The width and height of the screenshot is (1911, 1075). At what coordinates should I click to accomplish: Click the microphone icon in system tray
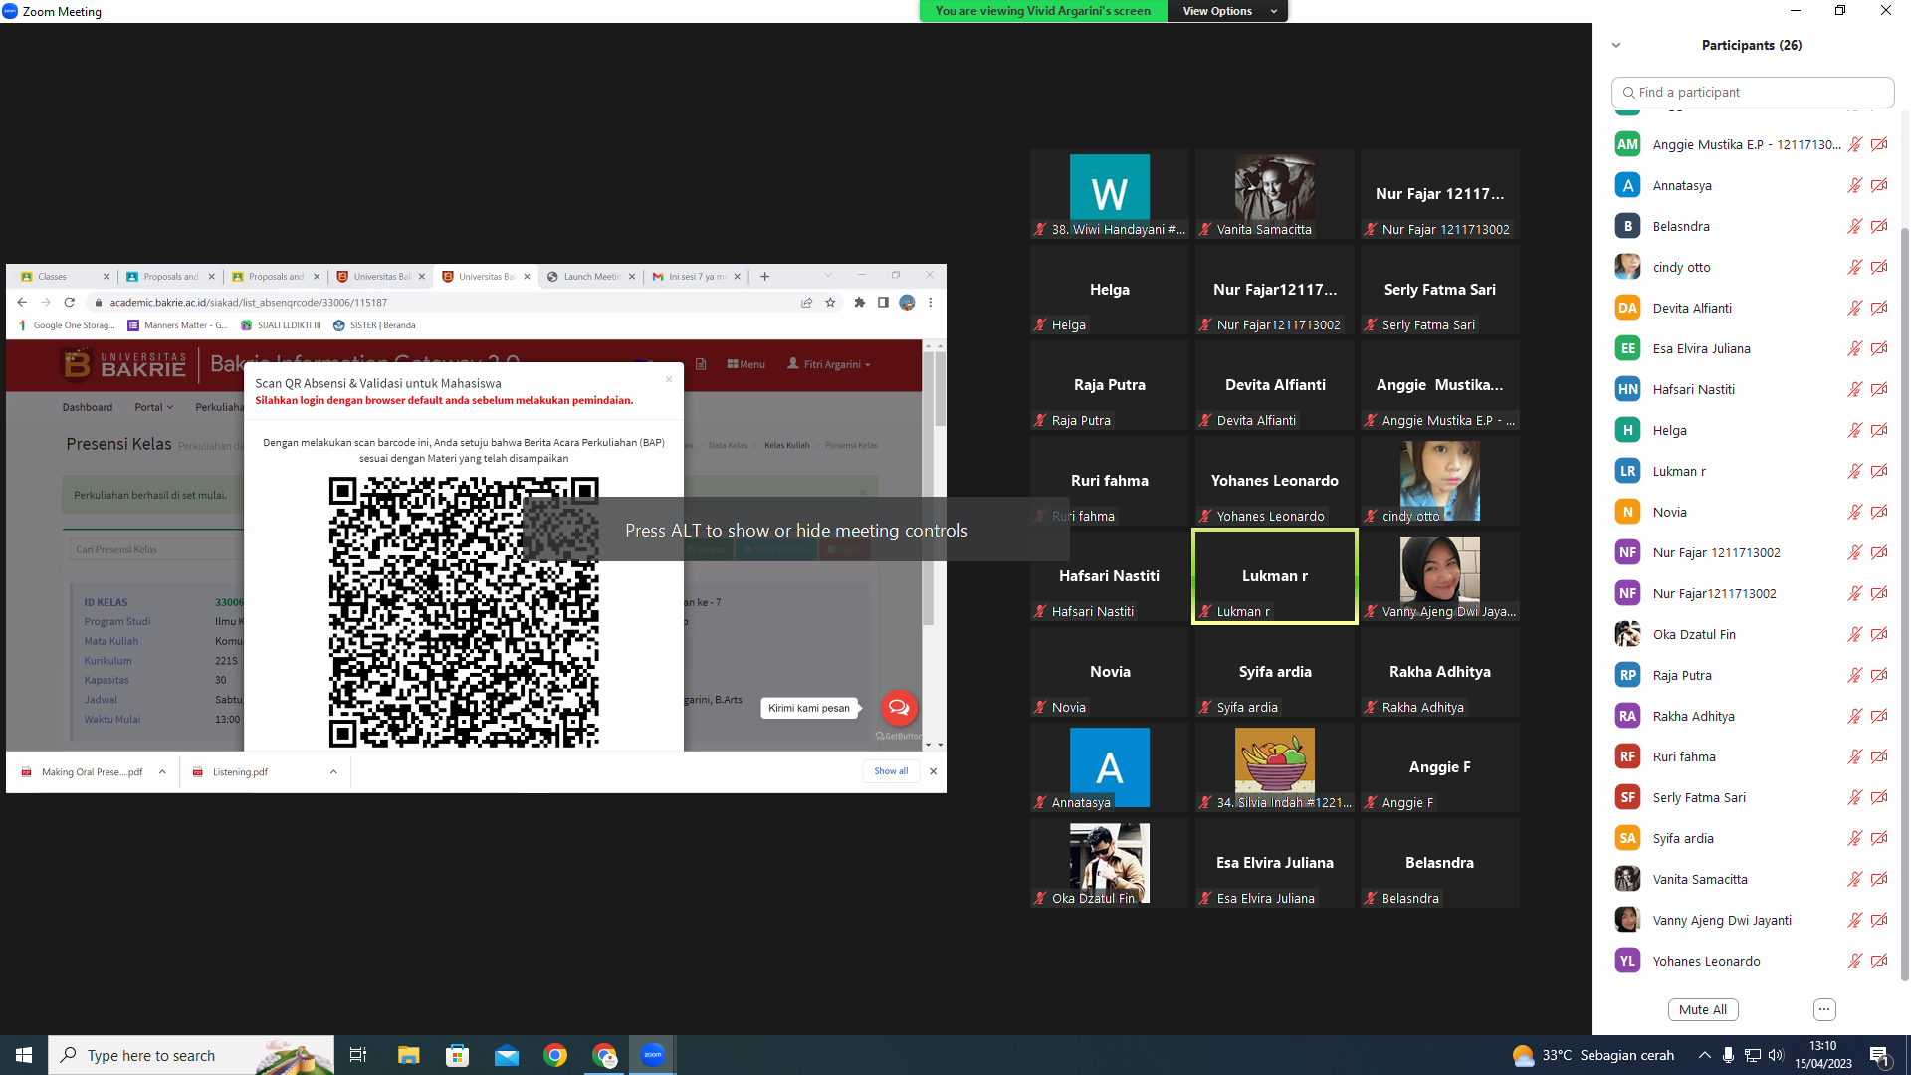pos(1729,1055)
